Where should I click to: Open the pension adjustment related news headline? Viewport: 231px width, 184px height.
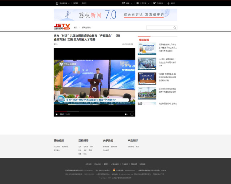pos(167,48)
